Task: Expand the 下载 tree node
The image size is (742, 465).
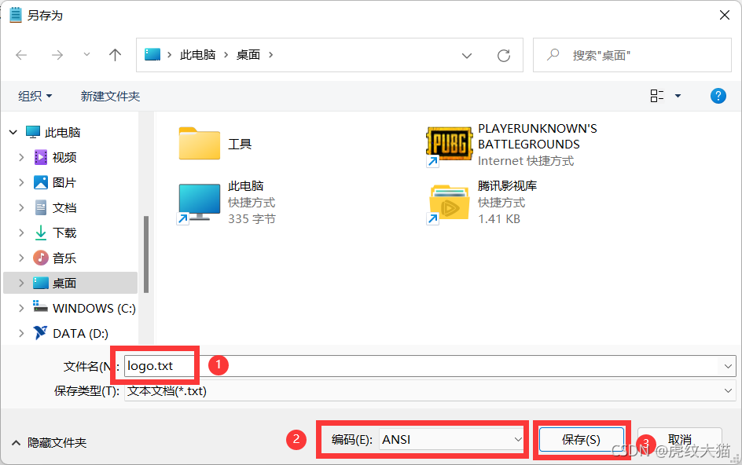Action: coord(21,233)
